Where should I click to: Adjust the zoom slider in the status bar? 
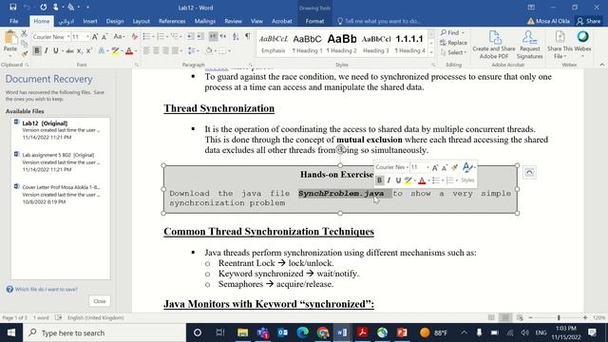[559, 317]
